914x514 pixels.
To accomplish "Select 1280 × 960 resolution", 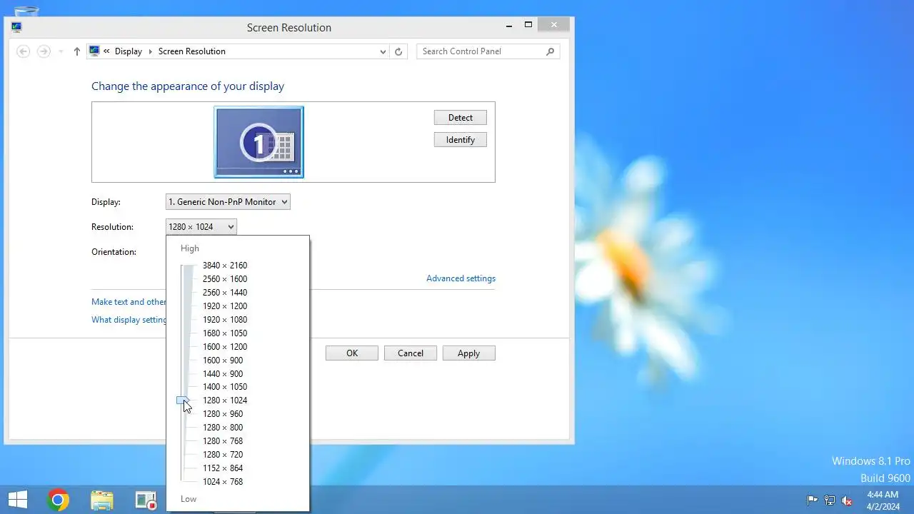I will coord(223,414).
